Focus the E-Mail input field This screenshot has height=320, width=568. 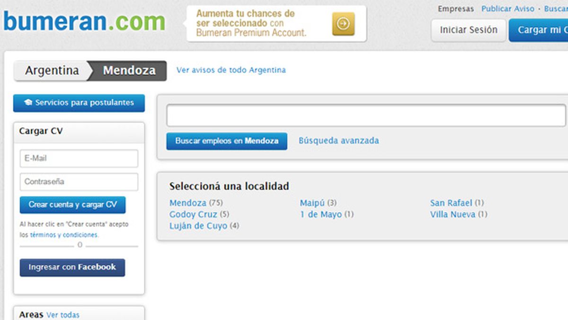pos(79,158)
